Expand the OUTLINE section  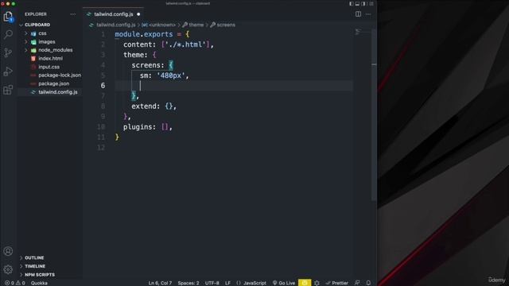34,257
